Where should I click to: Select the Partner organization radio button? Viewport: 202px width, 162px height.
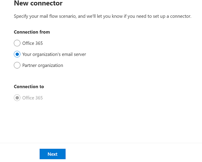point(17,65)
